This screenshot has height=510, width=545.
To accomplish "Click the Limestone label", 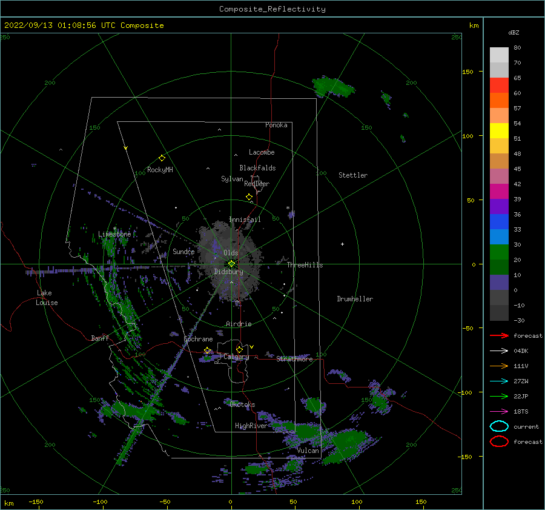I will pos(114,234).
